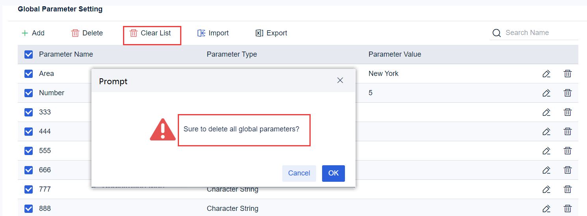Select the 444 parameter name
The height and width of the screenshot is (216, 587).
(45, 131)
